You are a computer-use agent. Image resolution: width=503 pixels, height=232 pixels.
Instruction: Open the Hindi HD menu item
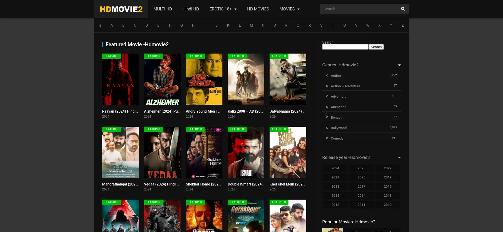click(x=191, y=9)
